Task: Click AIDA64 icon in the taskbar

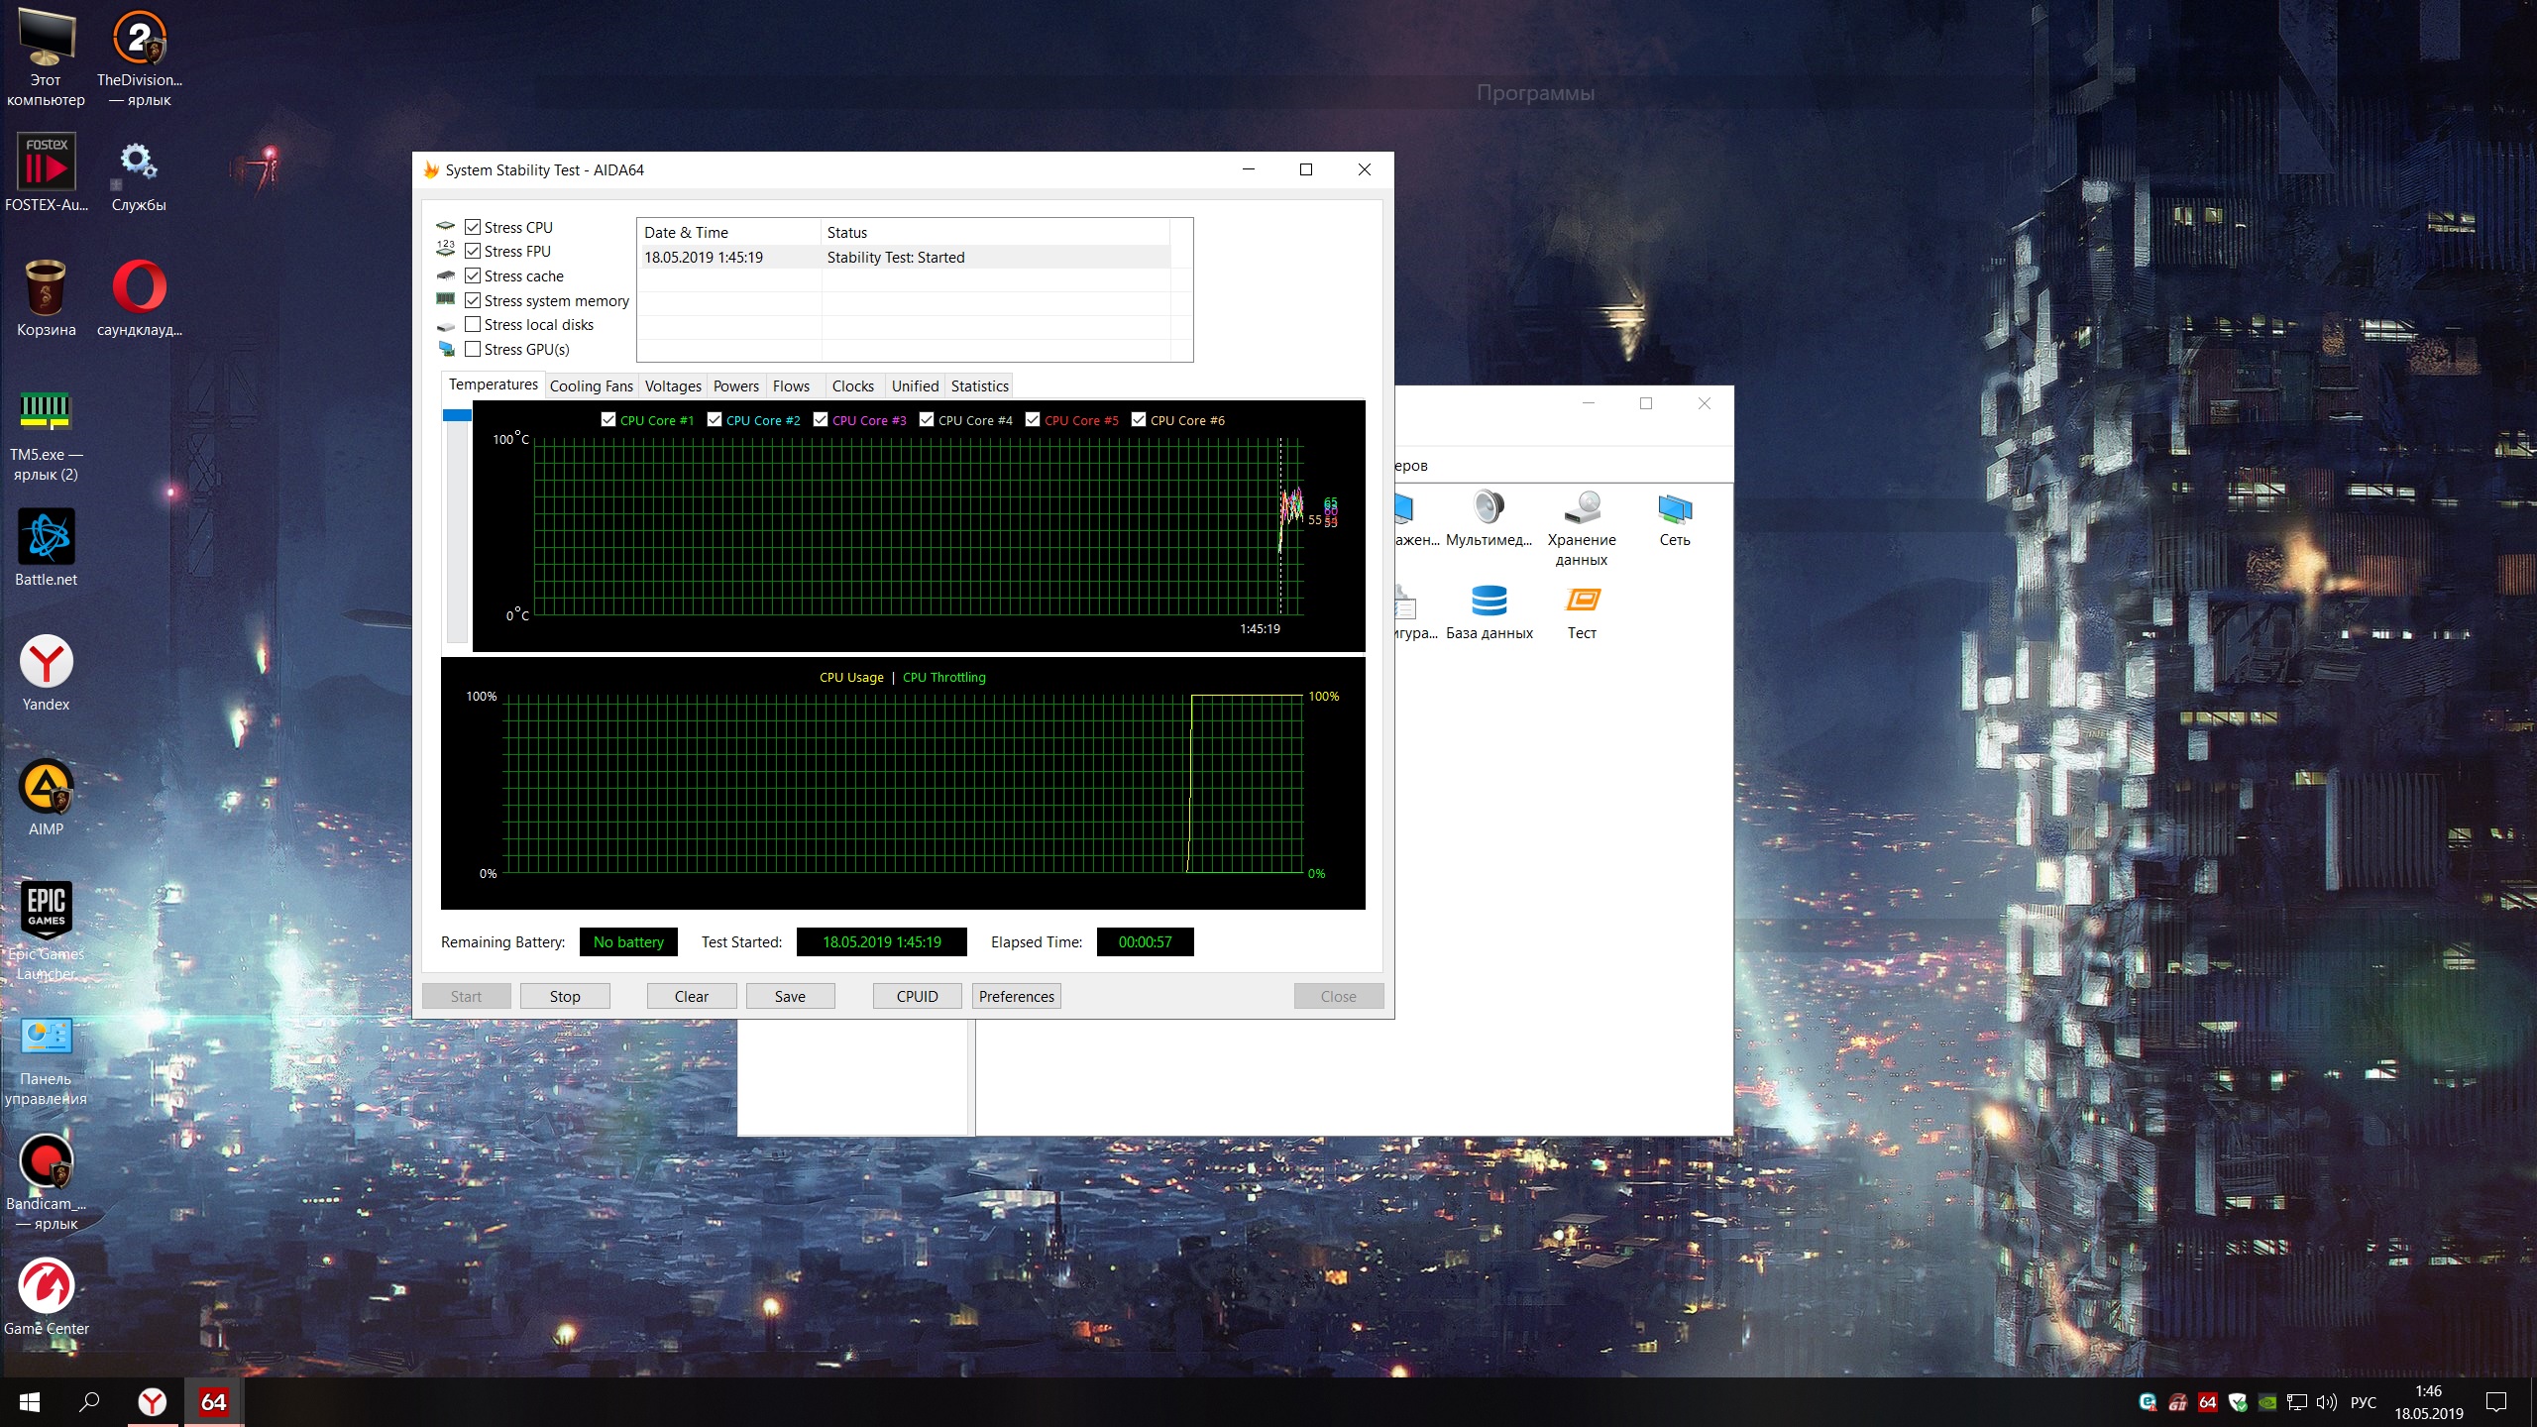Action: pyautogui.click(x=213, y=1401)
